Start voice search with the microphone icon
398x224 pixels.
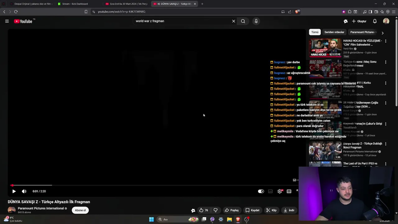click(x=256, y=21)
